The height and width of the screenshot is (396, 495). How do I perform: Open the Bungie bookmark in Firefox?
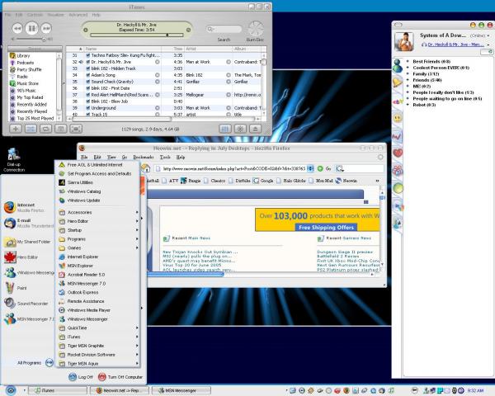tap(191, 181)
